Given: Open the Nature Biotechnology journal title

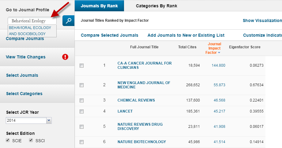Looking at the screenshot, I should pyautogui.click(x=142, y=142).
